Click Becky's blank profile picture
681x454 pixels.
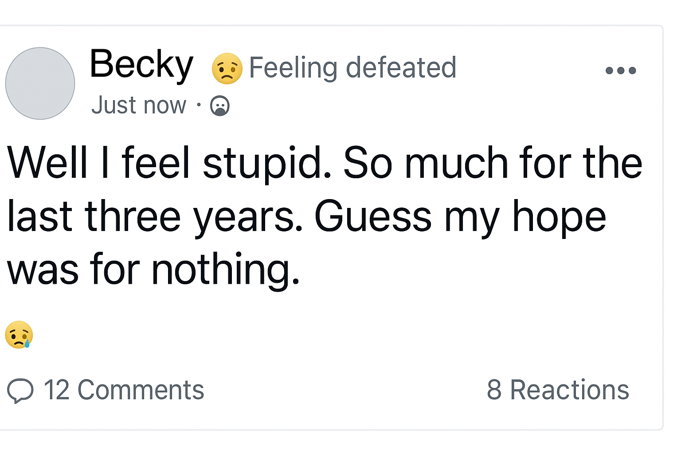tap(40, 83)
